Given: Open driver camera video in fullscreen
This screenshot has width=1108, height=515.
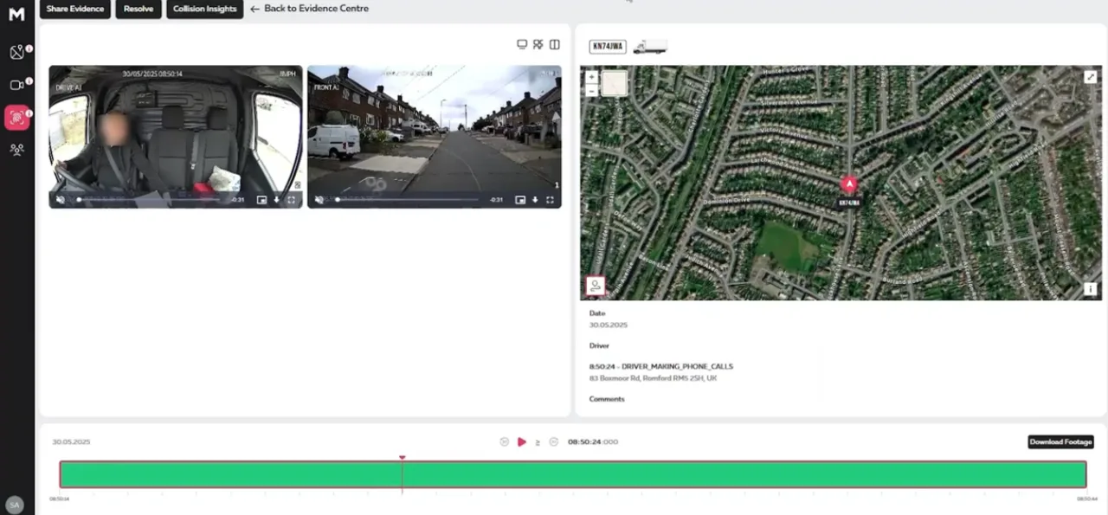Looking at the screenshot, I should 291,199.
